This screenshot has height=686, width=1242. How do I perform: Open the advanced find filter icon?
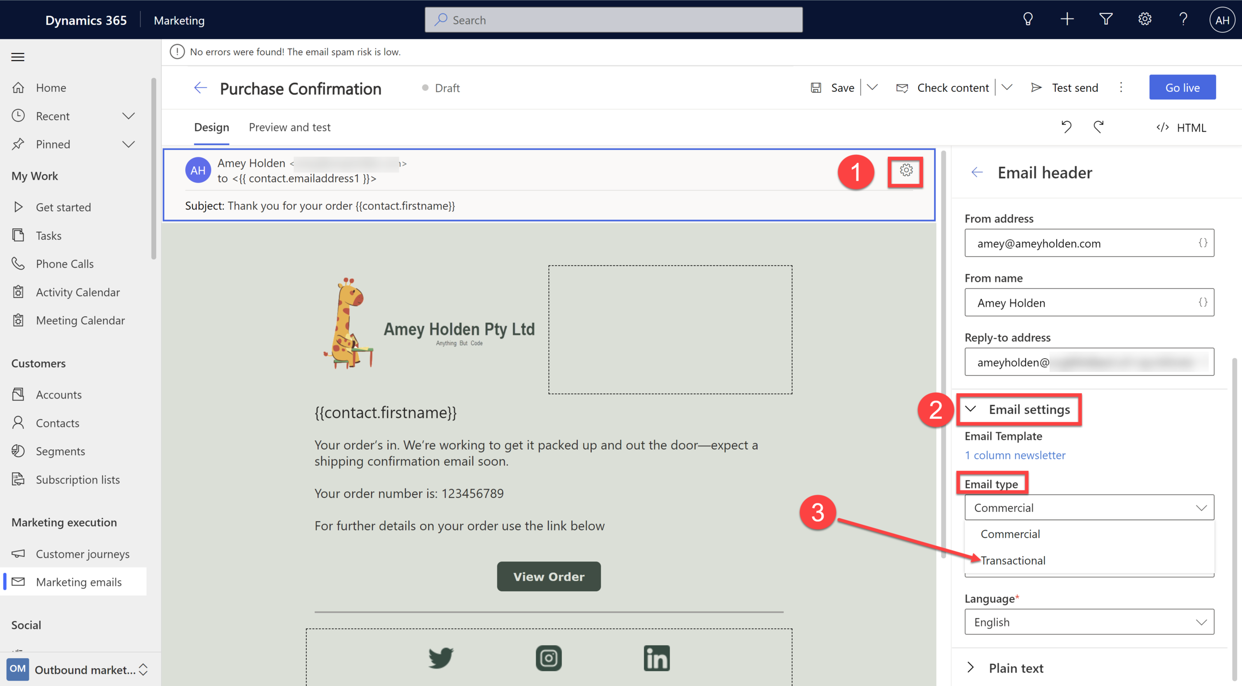[1106, 20]
